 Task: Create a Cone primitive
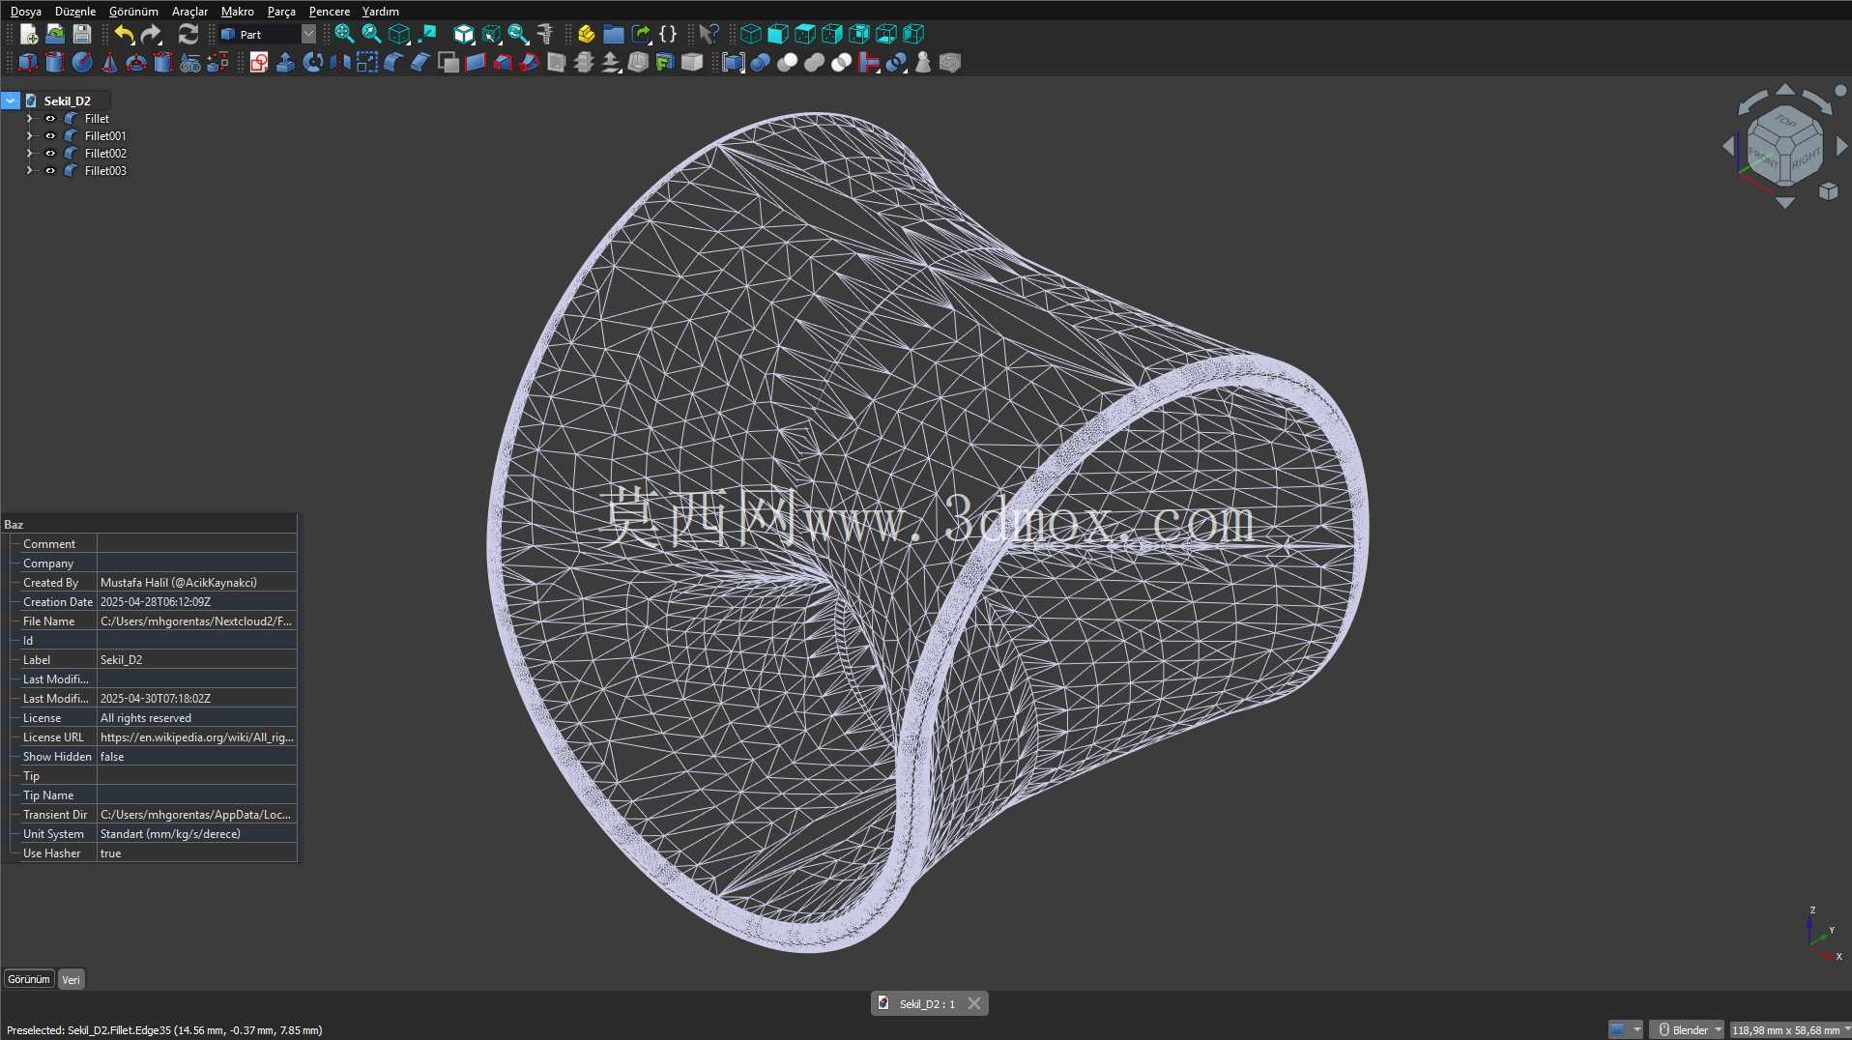click(109, 63)
